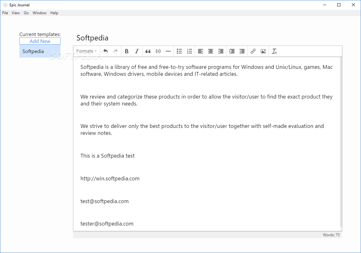Image resolution: width=361 pixels, height=253 pixels.
Task: Open the Go menu
Action: (26, 13)
